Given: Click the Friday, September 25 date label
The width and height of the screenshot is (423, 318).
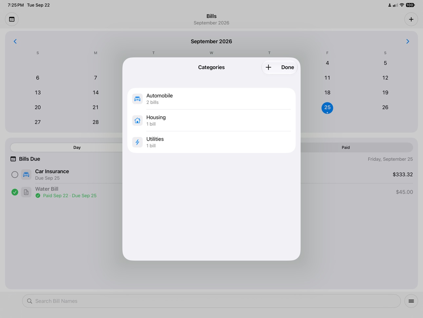Looking at the screenshot, I should 390,159.
